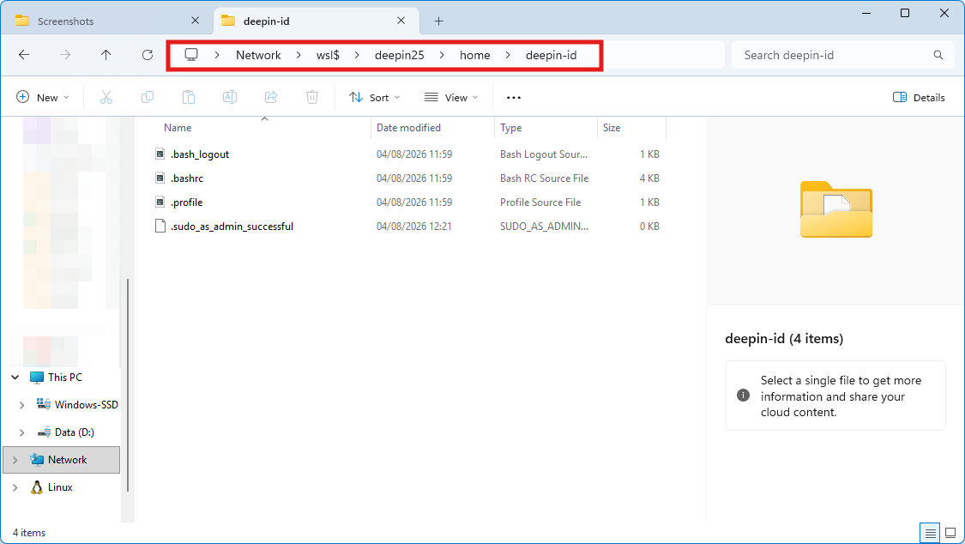The image size is (965, 544).
Task: Click the computer icon in address bar
Action: (191, 55)
